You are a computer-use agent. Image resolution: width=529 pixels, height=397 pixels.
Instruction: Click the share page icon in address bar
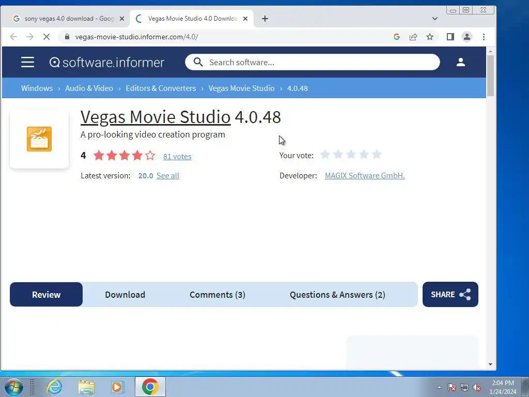(413, 37)
